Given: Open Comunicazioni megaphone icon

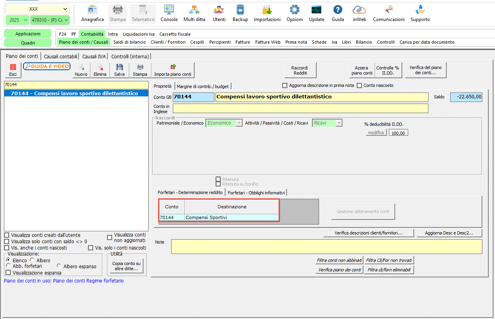Looking at the screenshot, I should point(389,14).
